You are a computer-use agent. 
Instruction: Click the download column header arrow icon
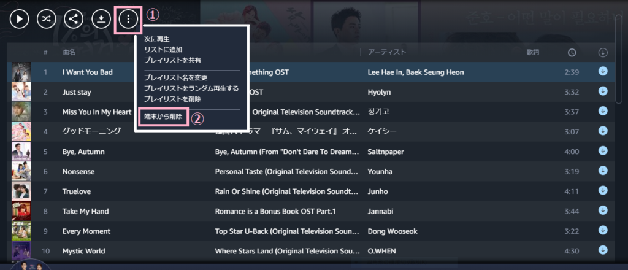tap(603, 53)
